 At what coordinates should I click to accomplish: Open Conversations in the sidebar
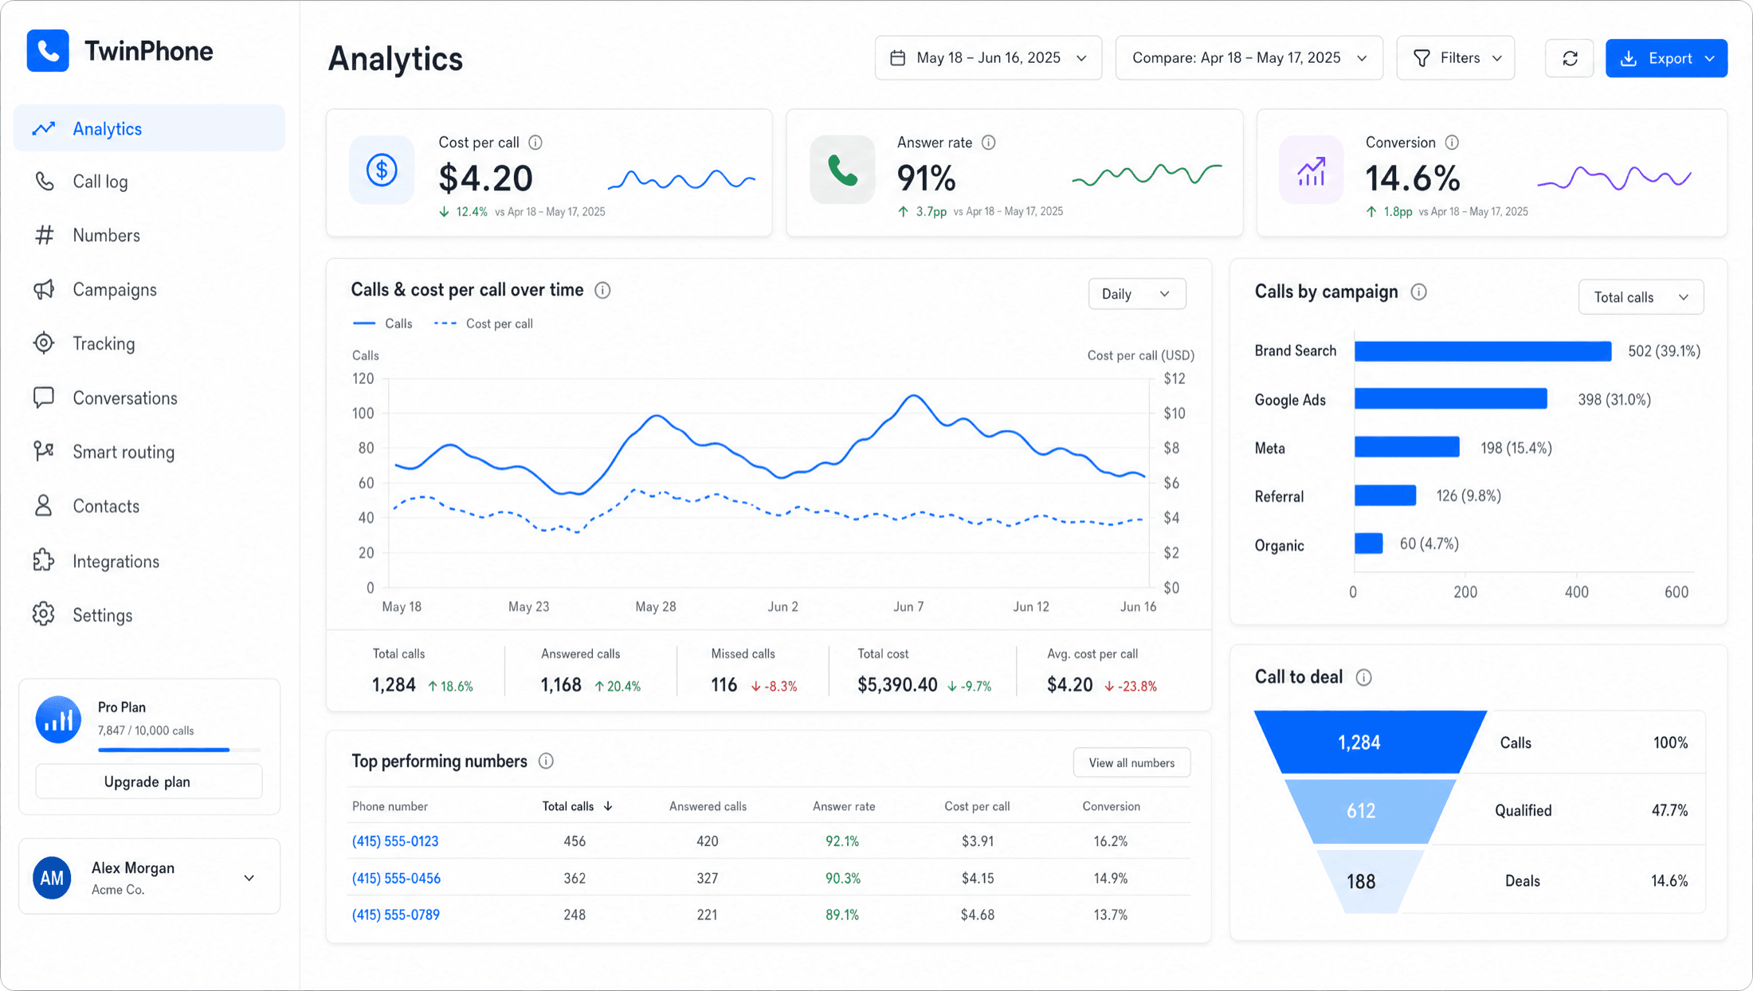click(x=149, y=398)
